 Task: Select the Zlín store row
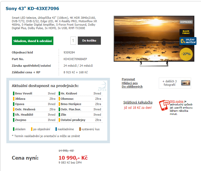pyautogui.click(x=80, y=115)
